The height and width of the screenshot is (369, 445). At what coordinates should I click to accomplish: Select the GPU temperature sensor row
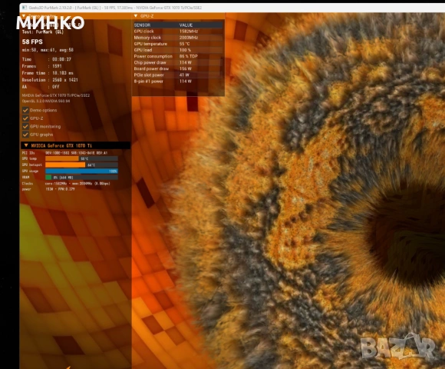178,44
